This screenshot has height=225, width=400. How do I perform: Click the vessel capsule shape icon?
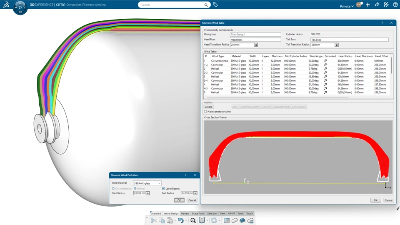pyautogui.click(x=235, y=220)
